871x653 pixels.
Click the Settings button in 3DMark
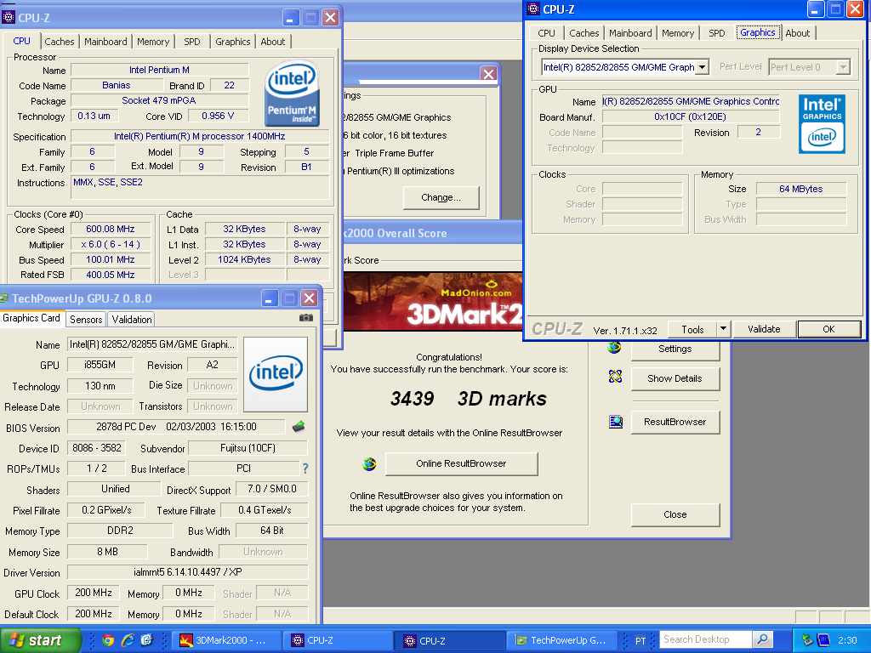coord(675,349)
